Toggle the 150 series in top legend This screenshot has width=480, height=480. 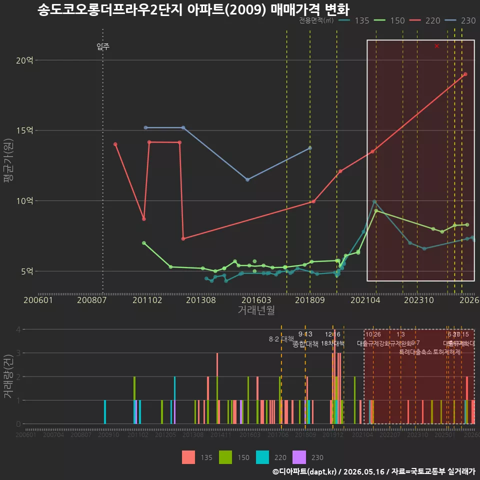(x=389, y=20)
